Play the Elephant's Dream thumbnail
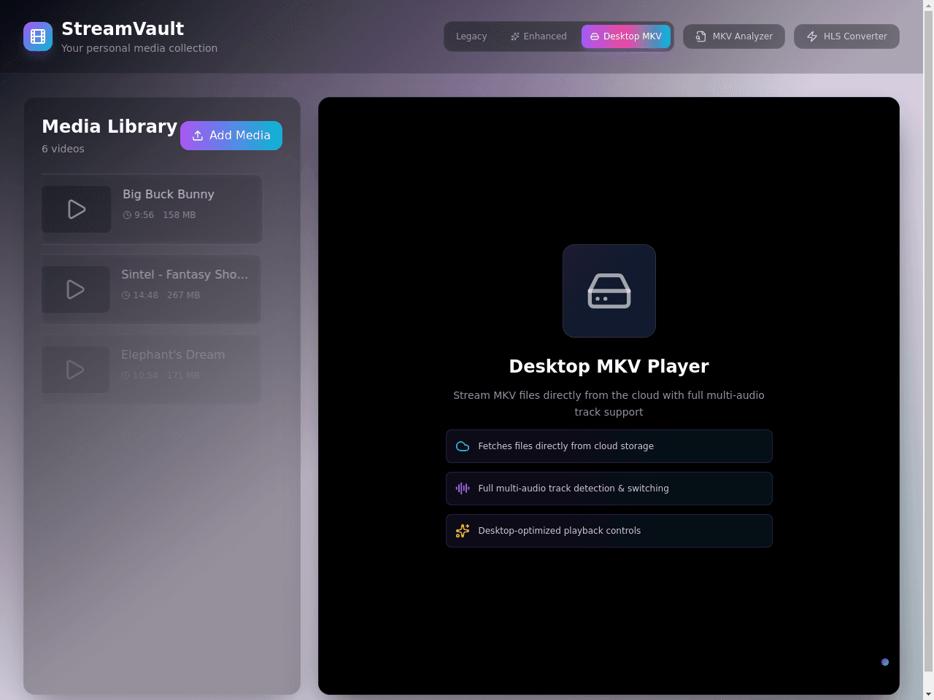Viewport: 934px width, 700px height. click(x=75, y=370)
